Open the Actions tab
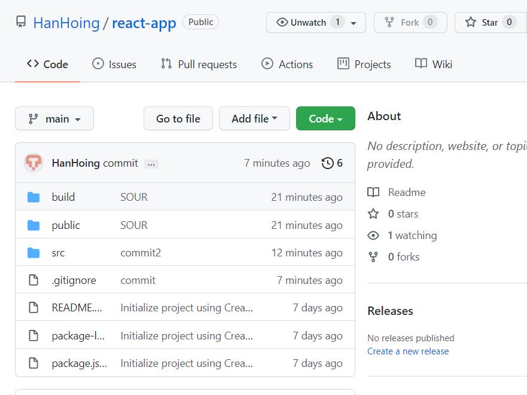Viewport: 527px width, 395px height. [287, 64]
